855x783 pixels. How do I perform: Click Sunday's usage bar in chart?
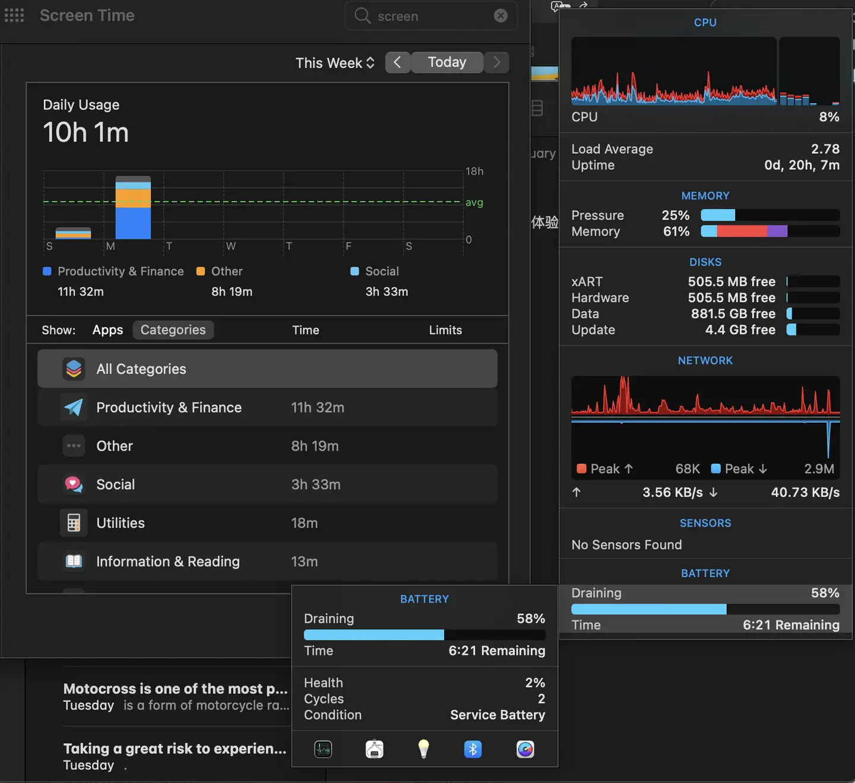(x=73, y=233)
